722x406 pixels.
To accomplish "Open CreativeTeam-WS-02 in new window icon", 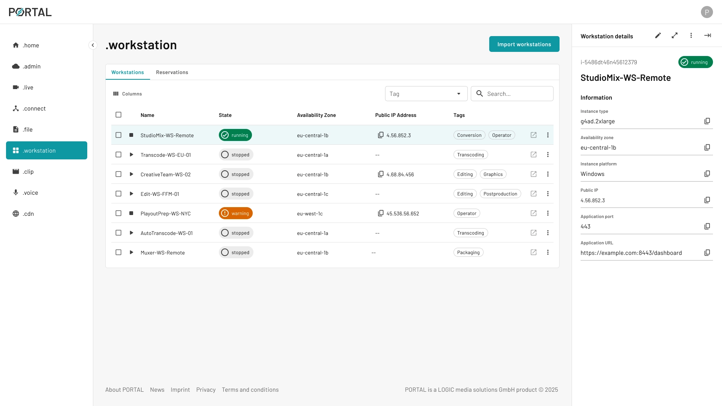I will [533, 174].
